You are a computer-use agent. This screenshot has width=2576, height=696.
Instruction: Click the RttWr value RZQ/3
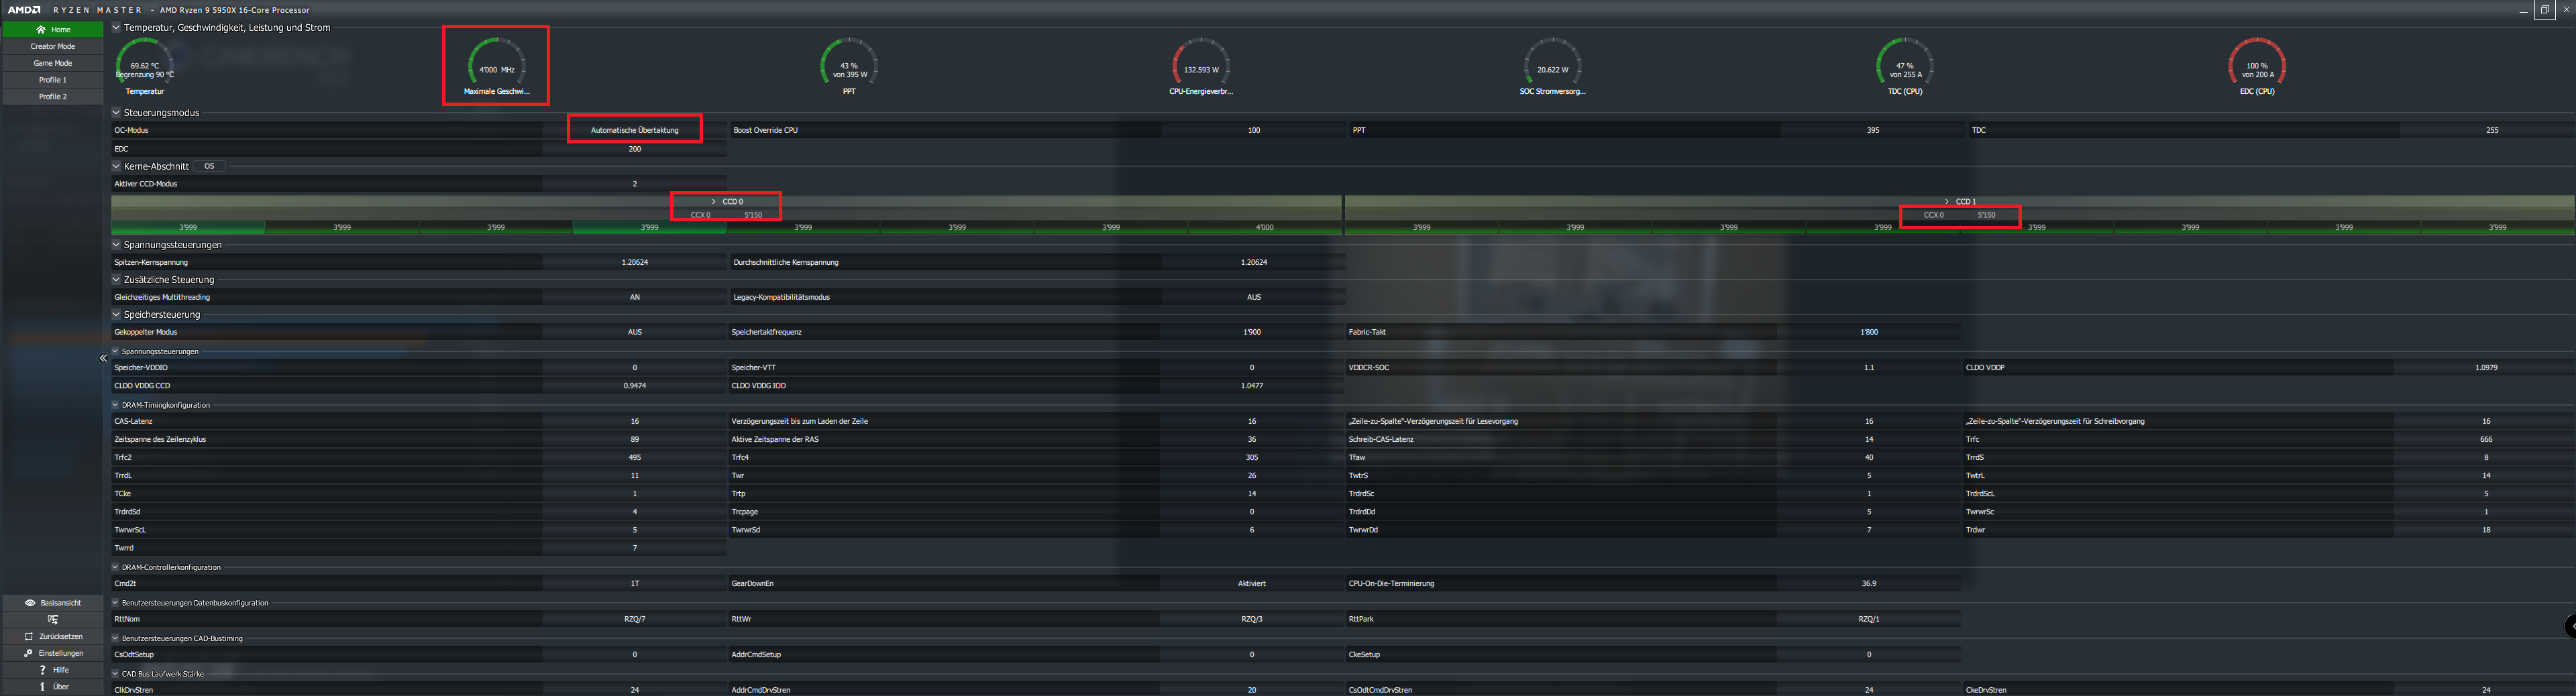(1252, 619)
